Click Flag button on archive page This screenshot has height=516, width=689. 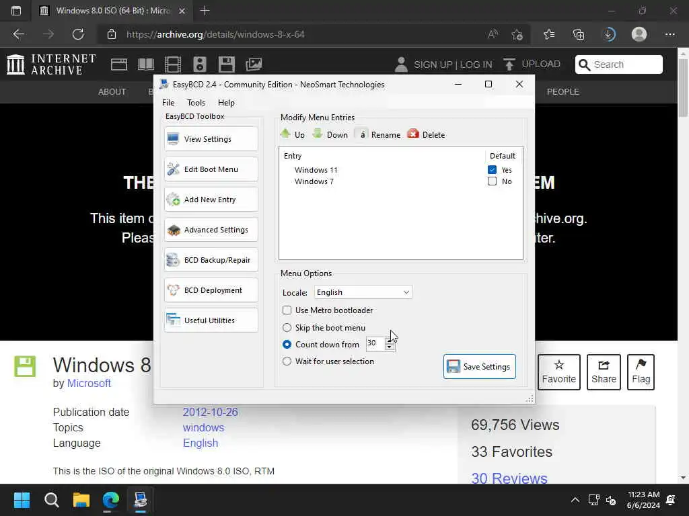(x=641, y=372)
